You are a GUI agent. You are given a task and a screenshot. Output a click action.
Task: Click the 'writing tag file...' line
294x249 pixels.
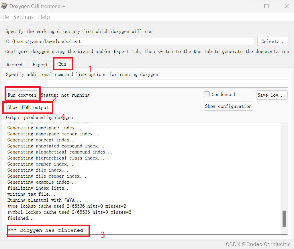click(x=31, y=194)
